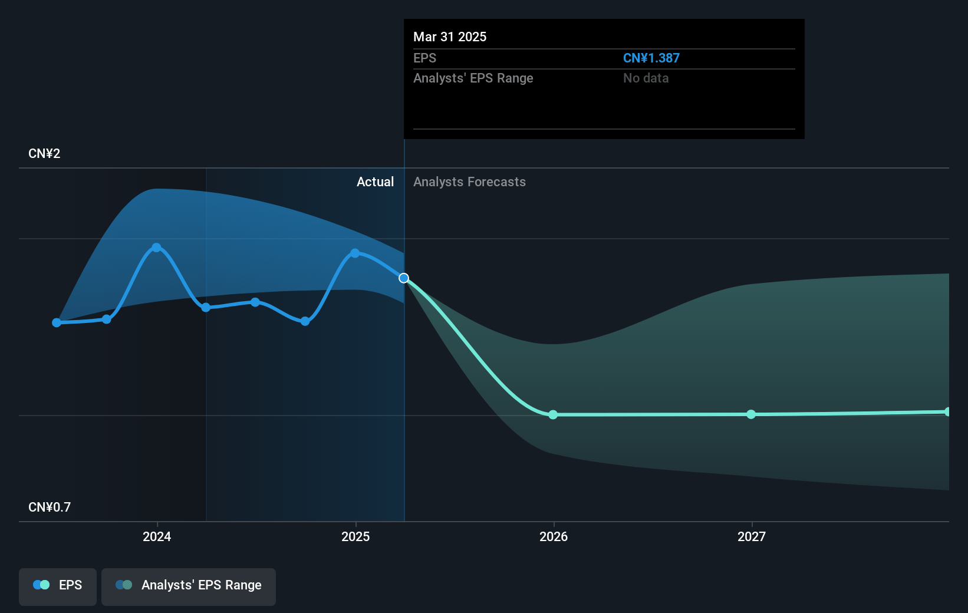Click the 'No data' text in tooltip
The image size is (968, 613).
646,78
